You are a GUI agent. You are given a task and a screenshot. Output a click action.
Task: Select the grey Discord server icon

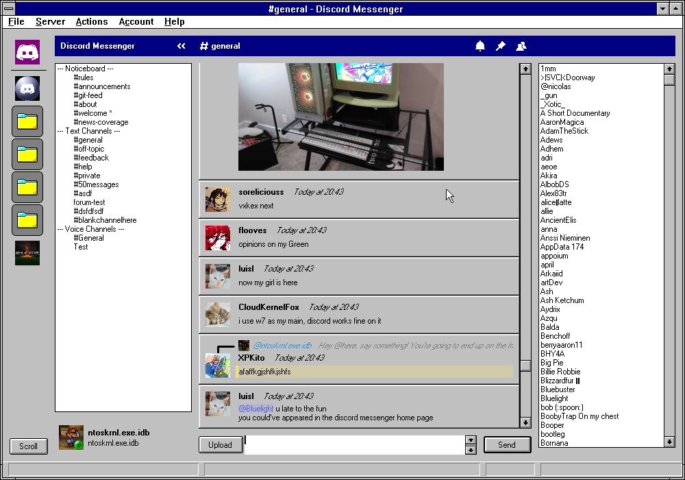(27, 88)
